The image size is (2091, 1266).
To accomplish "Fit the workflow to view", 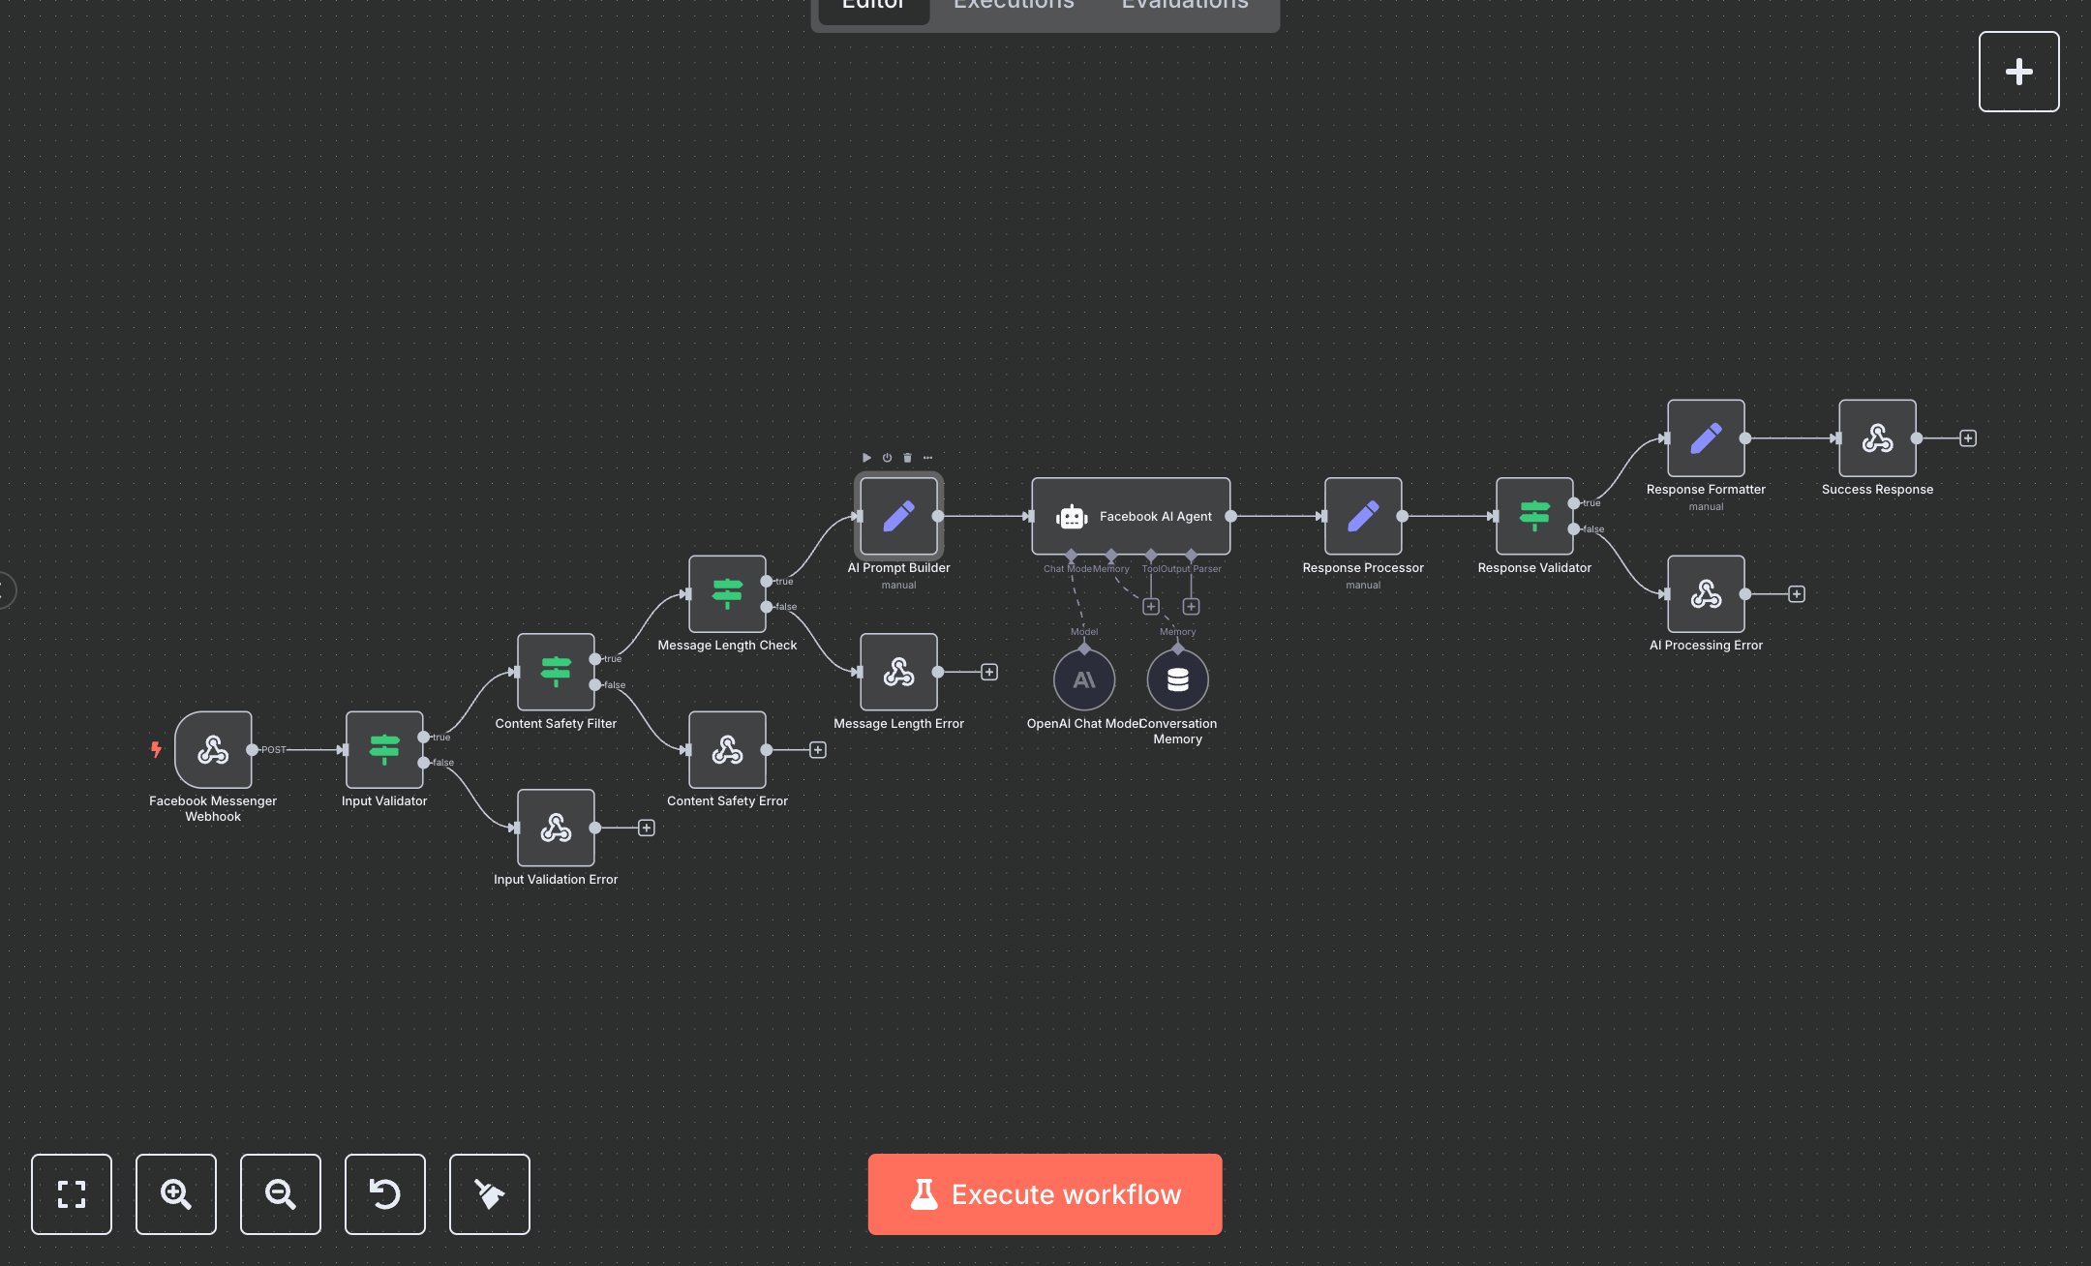I will pos(72,1194).
